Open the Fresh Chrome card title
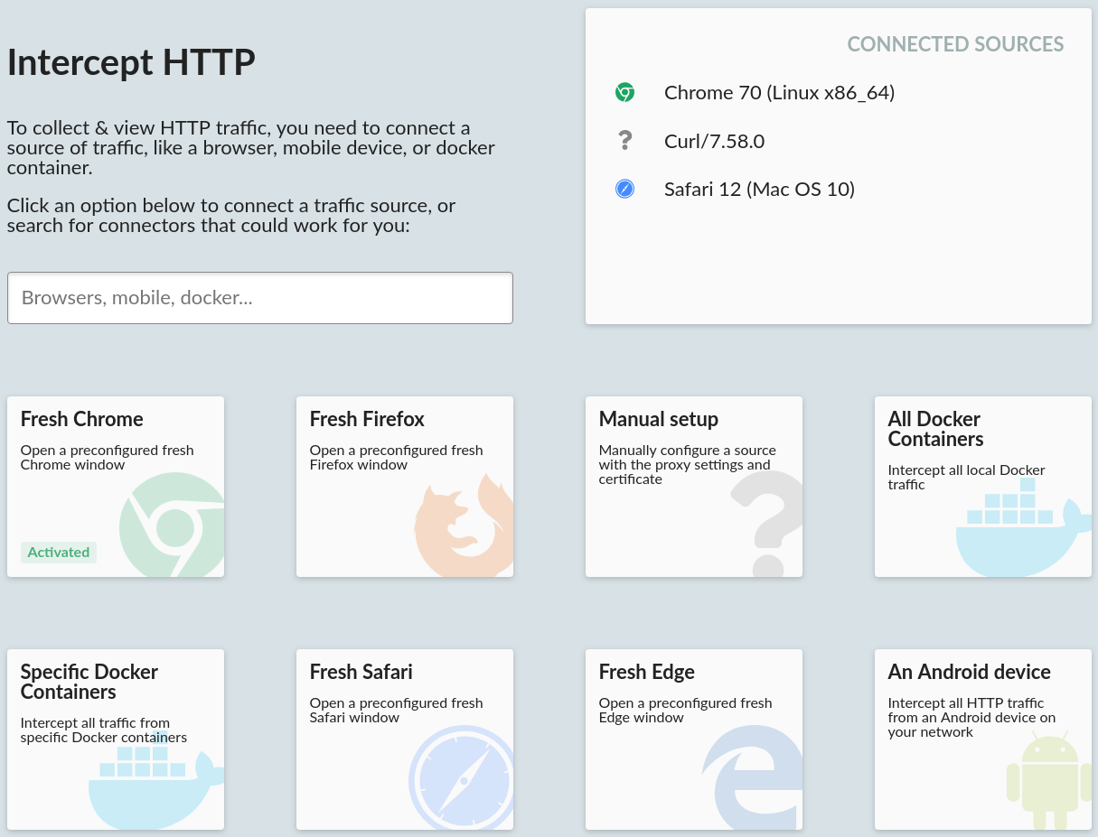The image size is (1098, 837). pyautogui.click(x=82, y=419)
